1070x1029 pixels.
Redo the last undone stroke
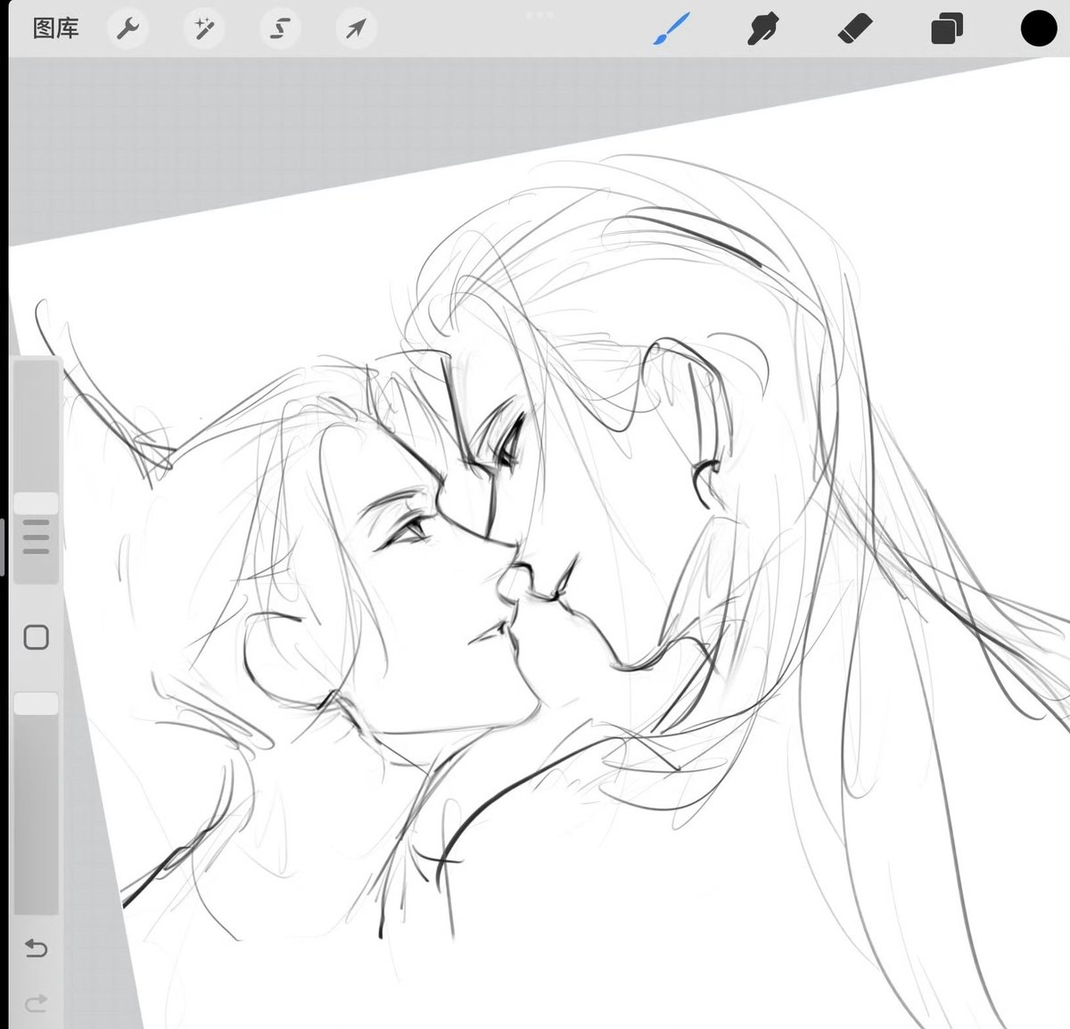[x=36, y=1003]
